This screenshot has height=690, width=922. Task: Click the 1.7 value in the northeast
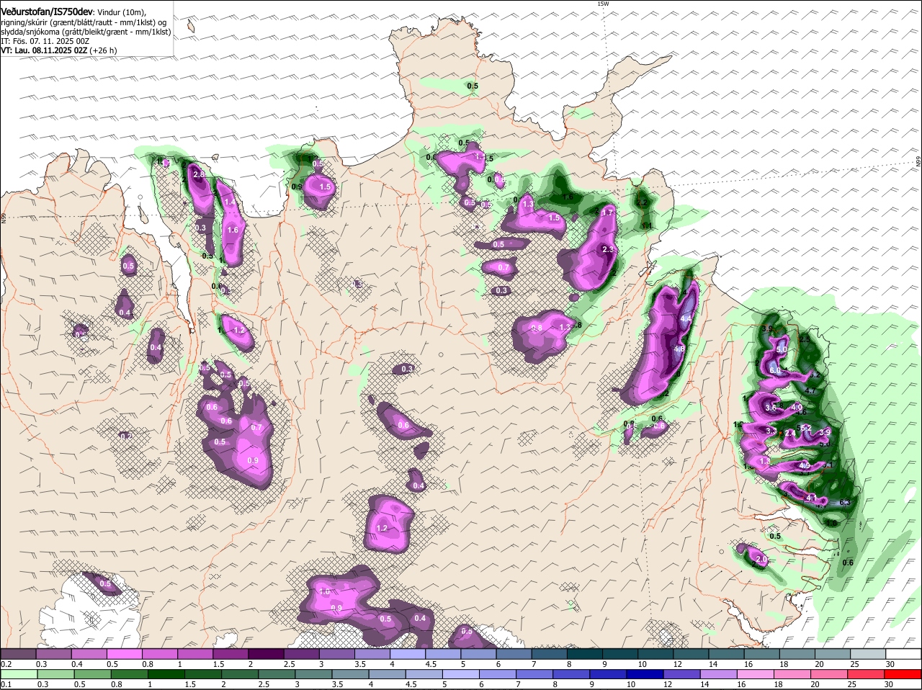607,212
